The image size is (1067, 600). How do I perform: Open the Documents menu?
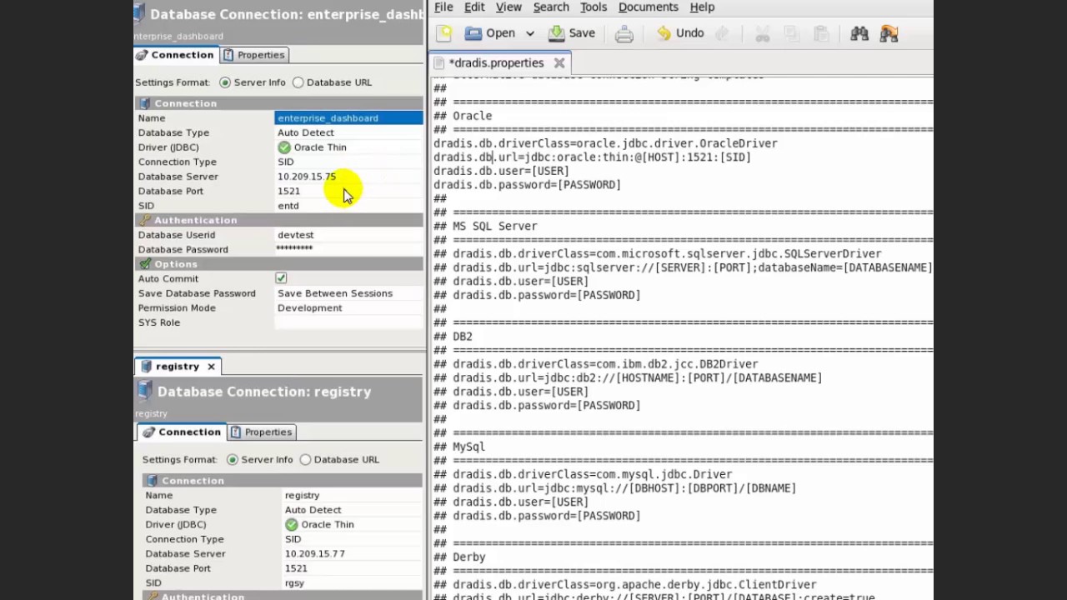pos(648,7)
